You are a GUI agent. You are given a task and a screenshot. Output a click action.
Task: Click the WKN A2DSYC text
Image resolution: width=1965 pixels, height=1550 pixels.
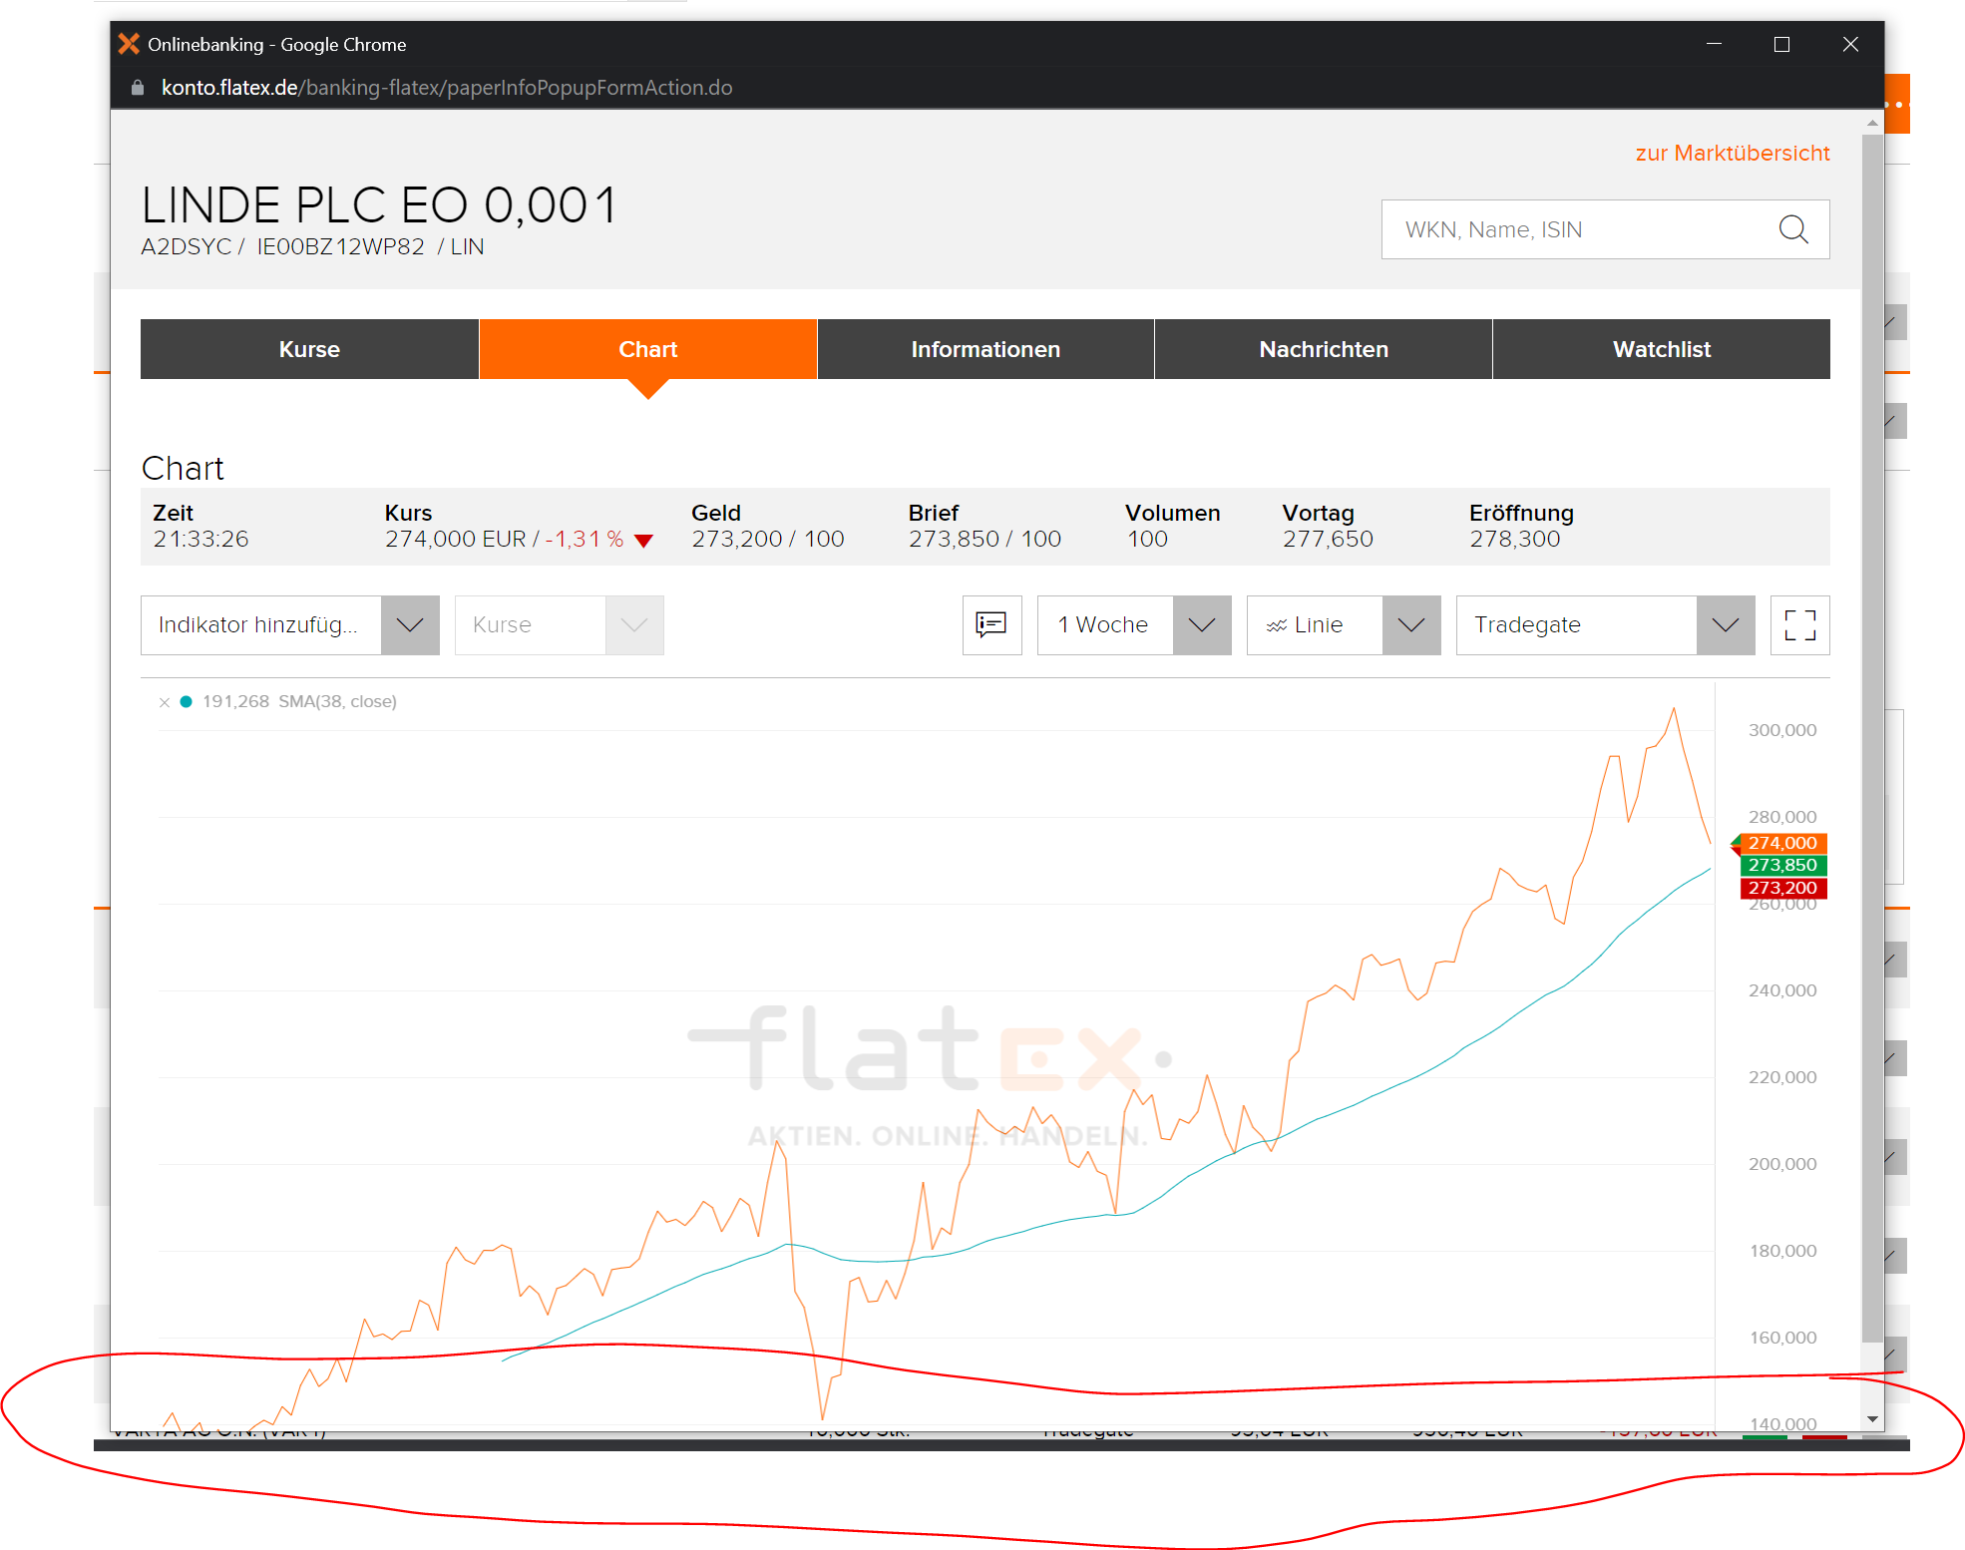tap(187, 246)
